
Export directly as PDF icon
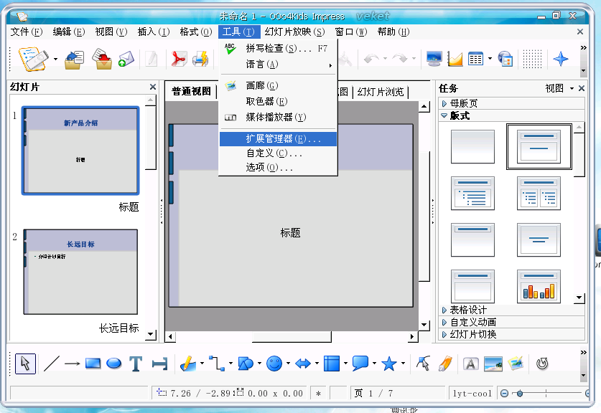coord(179,59)
